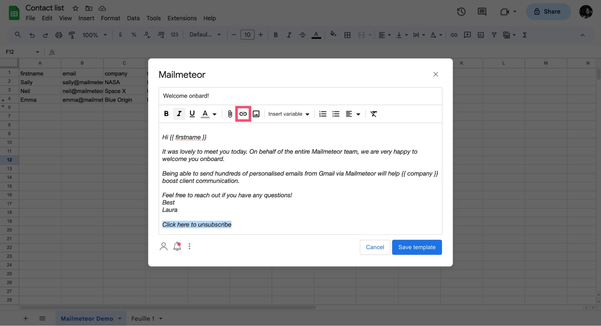Click the Meet video camera icon
The image size is (601, 326).
(505, 12)
